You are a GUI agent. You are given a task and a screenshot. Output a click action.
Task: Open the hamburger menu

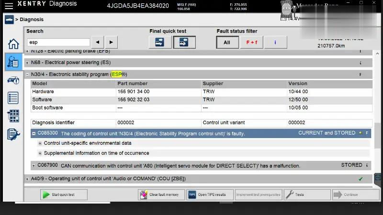[9, 6]
